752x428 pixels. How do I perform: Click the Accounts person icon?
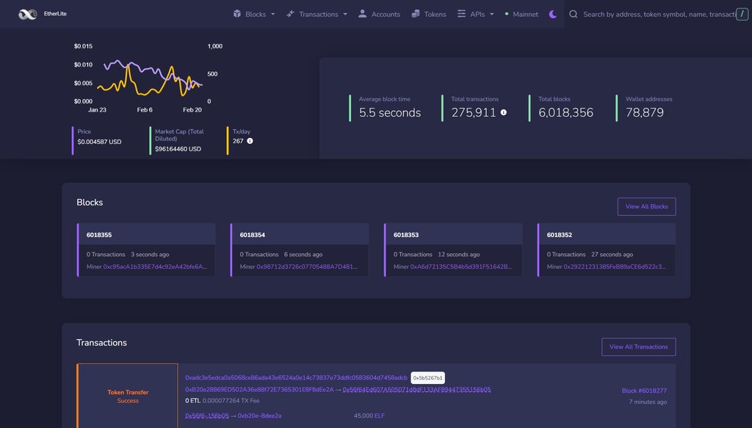pos(363,14)
